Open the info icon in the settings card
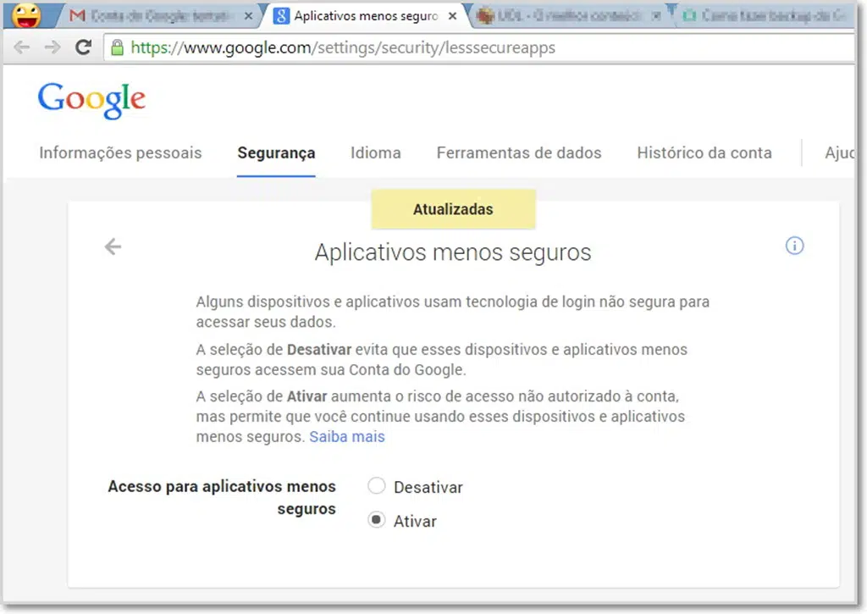This screenshot has width=867, height=614. coord(794,245)
